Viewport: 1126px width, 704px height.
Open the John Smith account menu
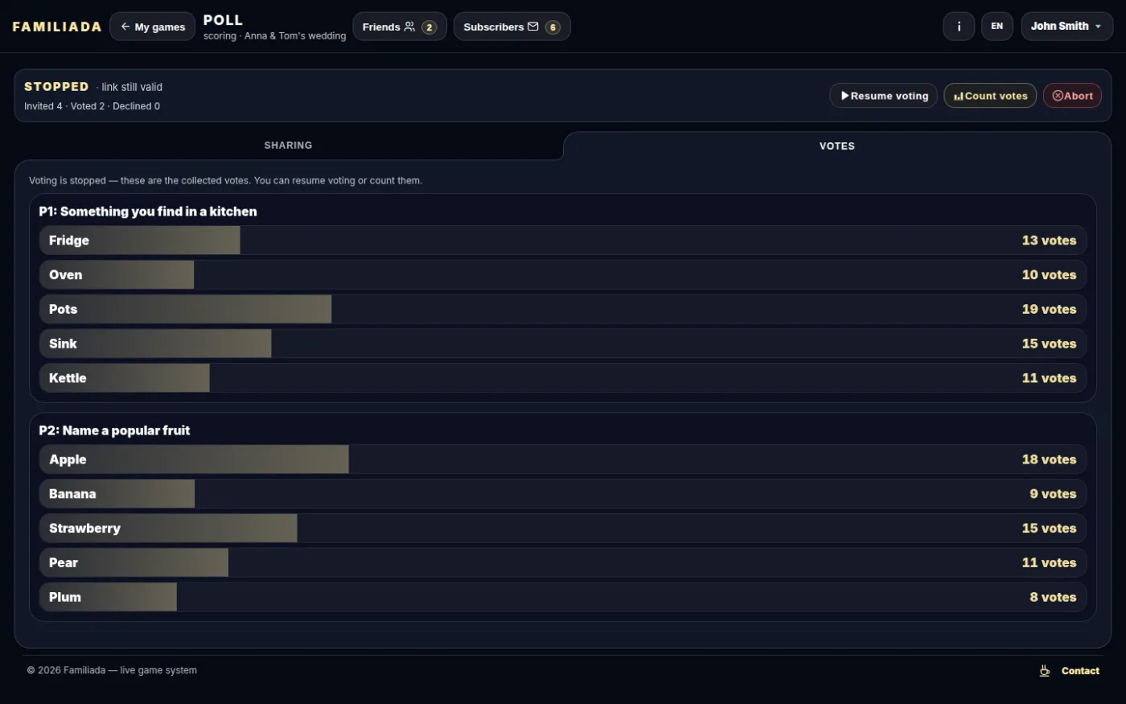(1067, 27)
